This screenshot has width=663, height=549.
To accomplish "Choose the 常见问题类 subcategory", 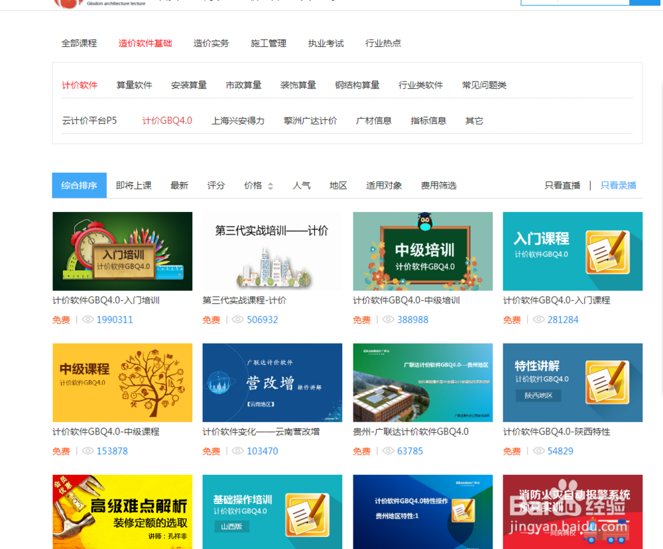I will click(484, 85).
